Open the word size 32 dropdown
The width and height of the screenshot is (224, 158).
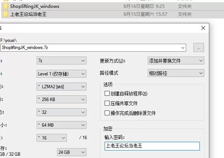click(x=62, y=112)
